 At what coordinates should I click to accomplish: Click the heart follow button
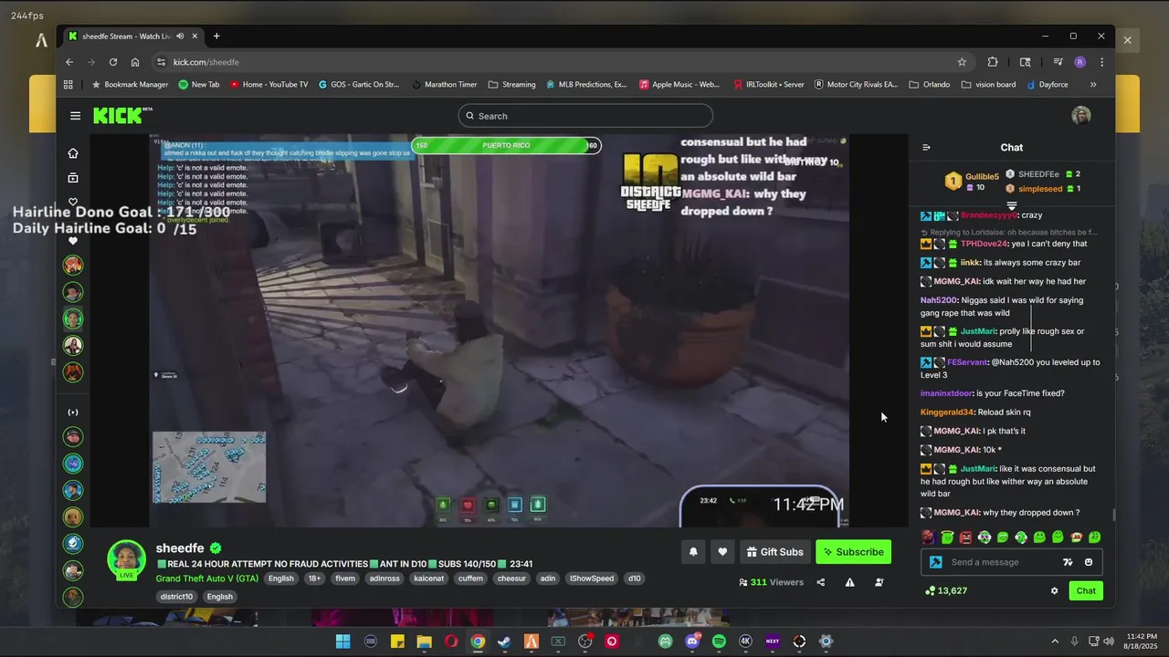[x=722, y=551]
